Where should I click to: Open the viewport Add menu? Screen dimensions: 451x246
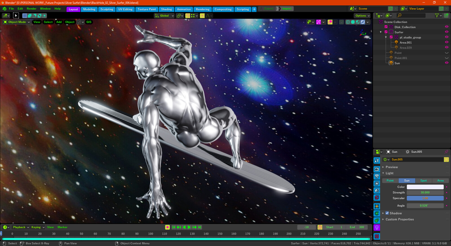(x=59, y=22)
